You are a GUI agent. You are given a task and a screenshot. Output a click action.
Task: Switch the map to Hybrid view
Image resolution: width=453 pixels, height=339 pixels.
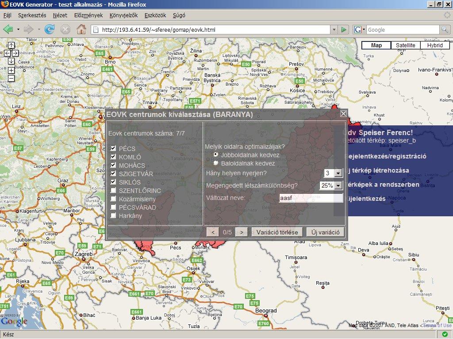click(435, 45)
